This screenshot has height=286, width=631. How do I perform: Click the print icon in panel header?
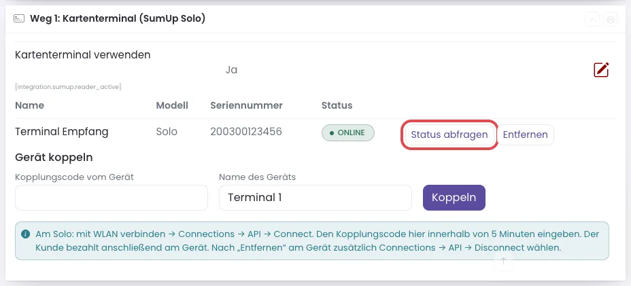tap(611, 19)
